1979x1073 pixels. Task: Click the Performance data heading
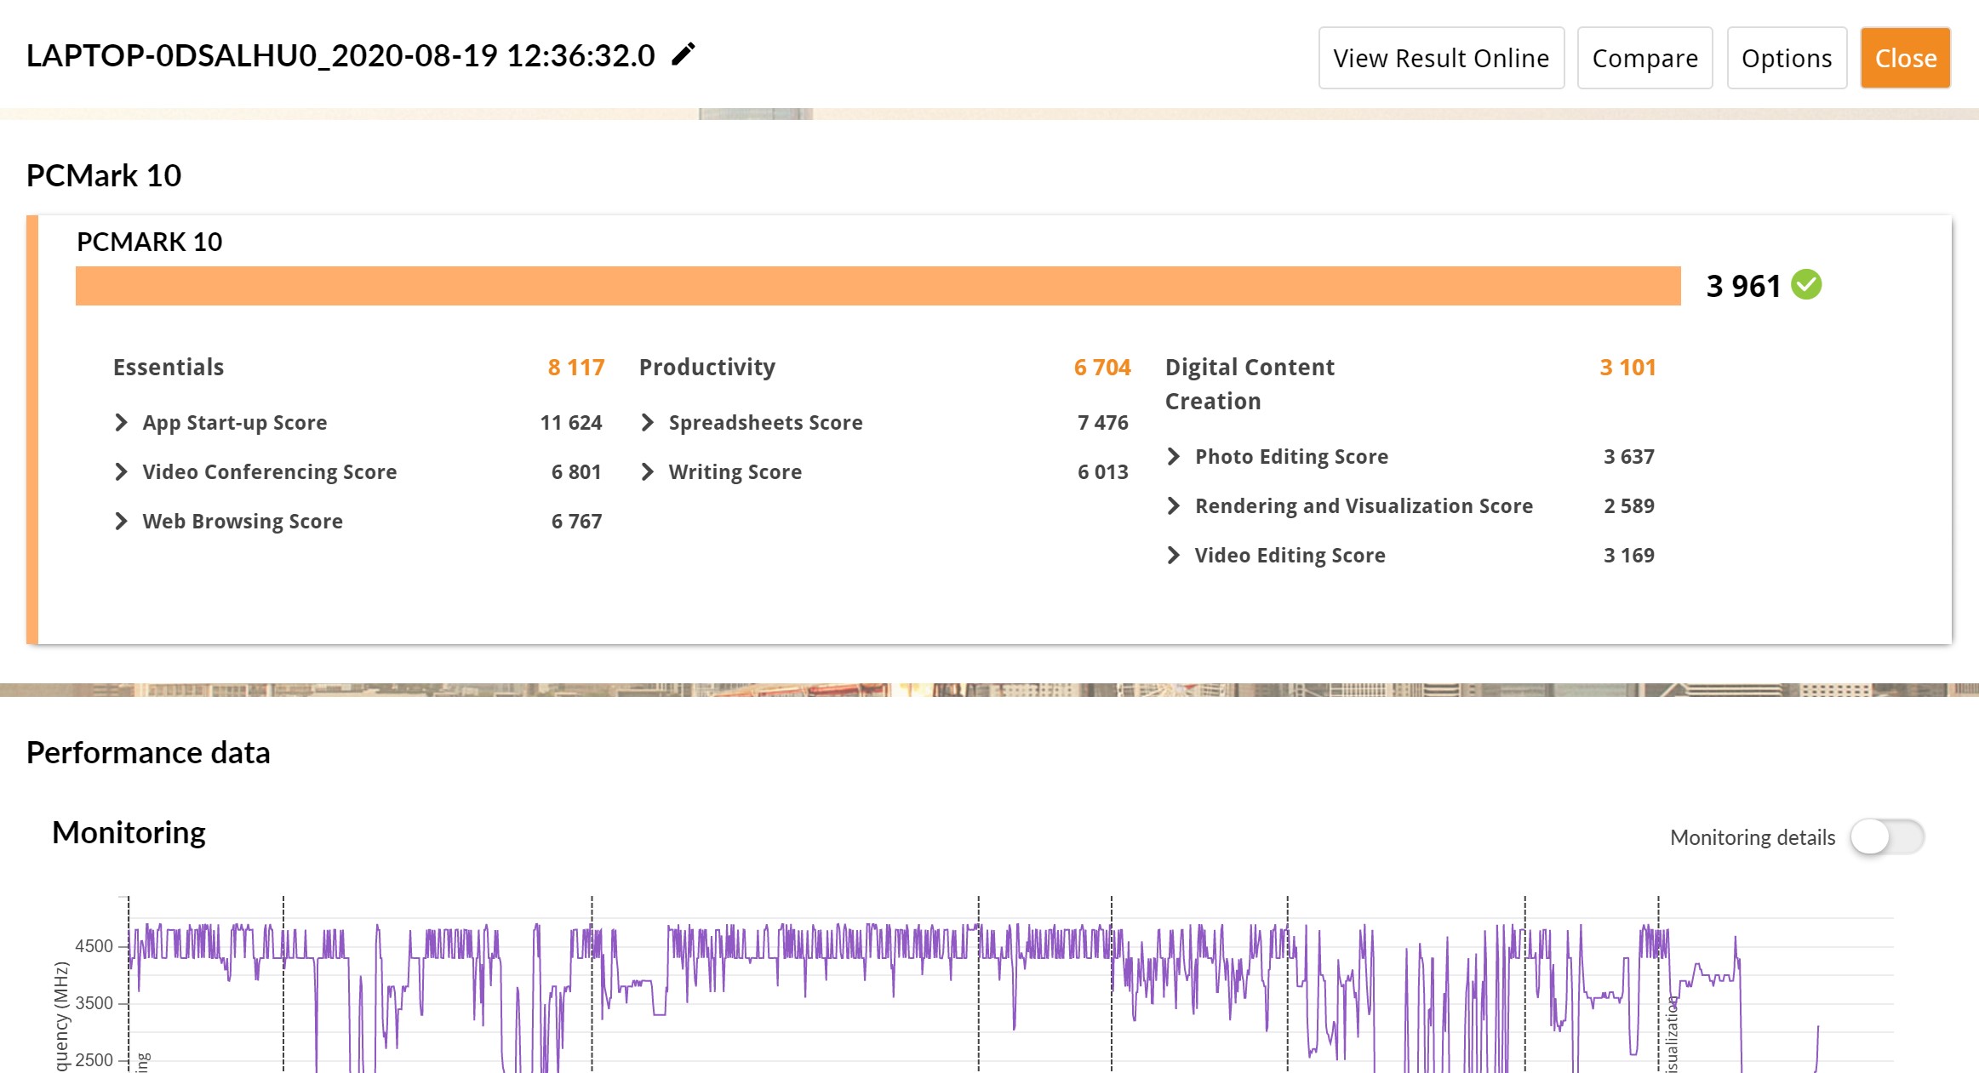tap(148, 752)
